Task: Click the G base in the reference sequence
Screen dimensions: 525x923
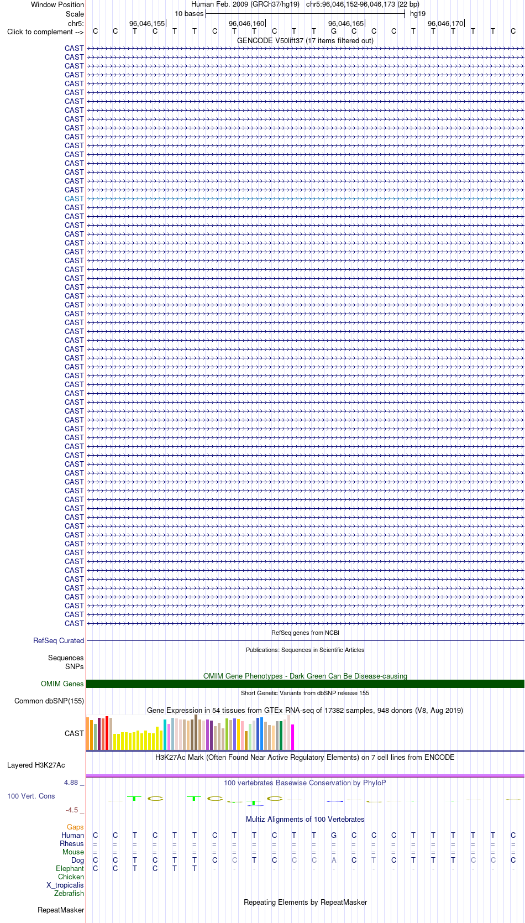Action: pos(334,31)
